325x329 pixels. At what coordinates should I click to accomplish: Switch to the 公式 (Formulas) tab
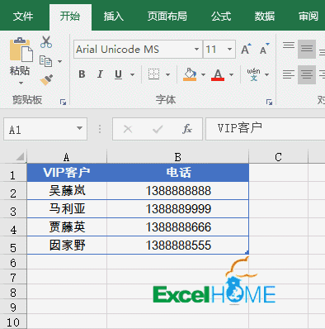(221, 17)
